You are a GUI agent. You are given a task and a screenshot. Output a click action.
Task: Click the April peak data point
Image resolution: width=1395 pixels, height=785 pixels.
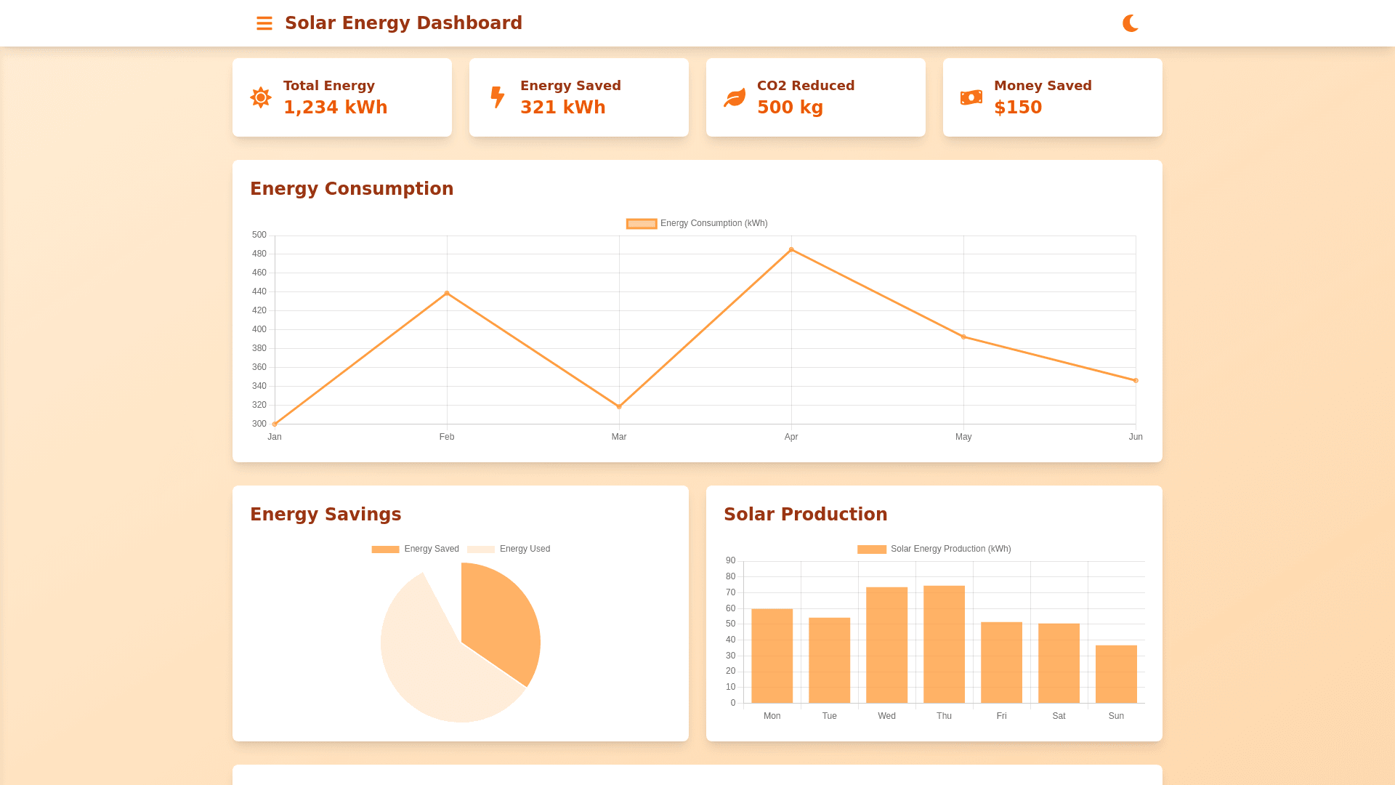(791, 250)
